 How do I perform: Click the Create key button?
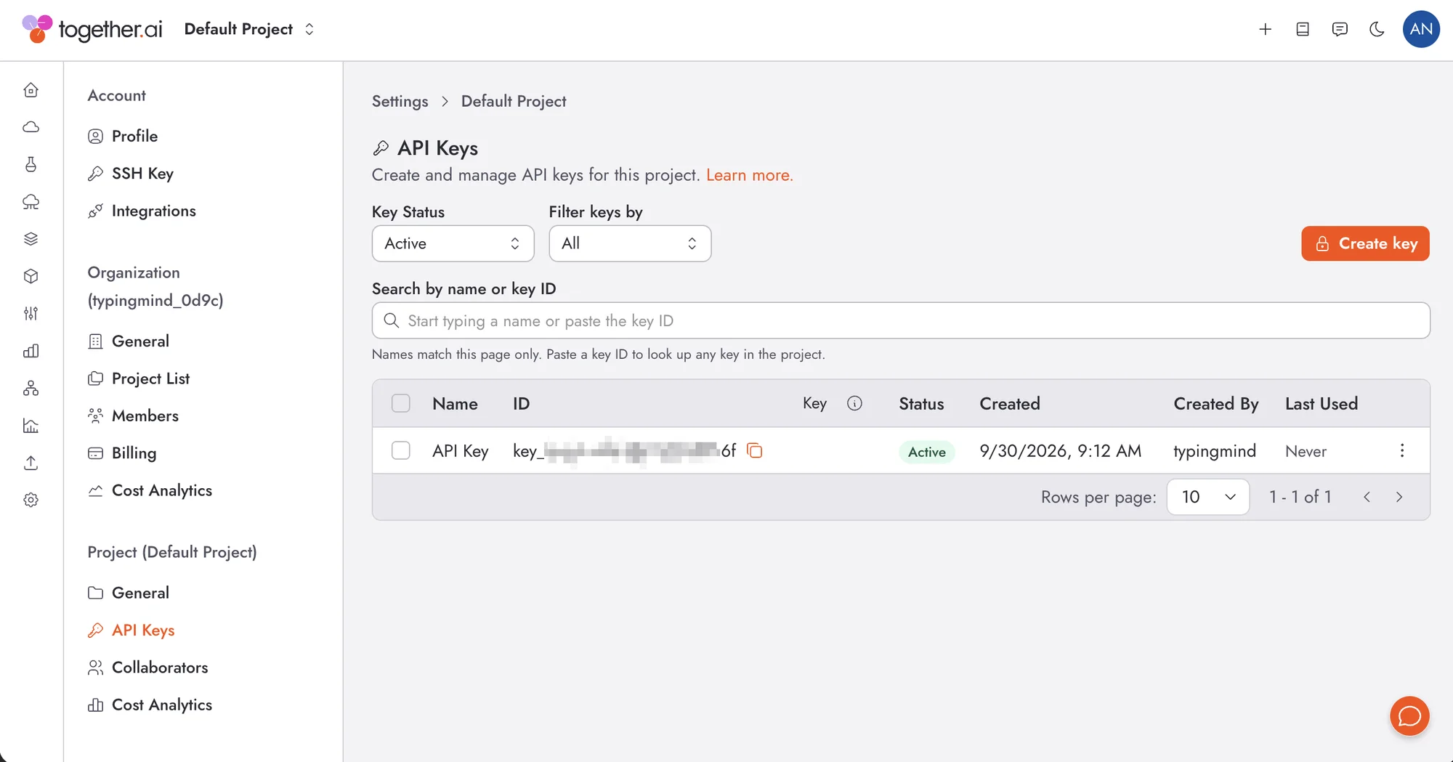coord(1365,243)
